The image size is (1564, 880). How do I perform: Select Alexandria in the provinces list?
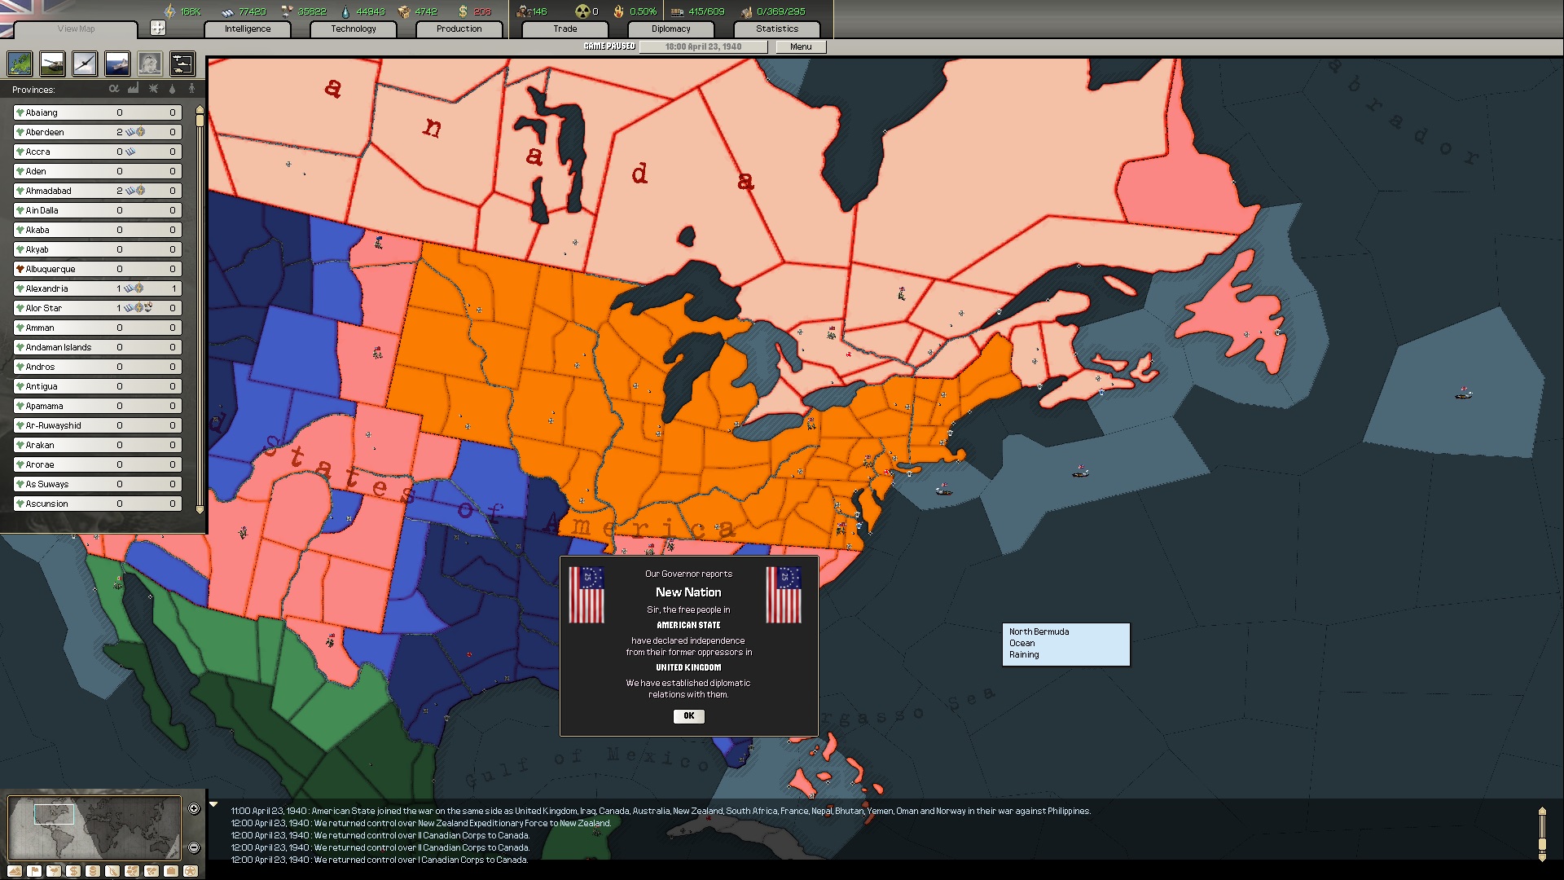(47, 288)
